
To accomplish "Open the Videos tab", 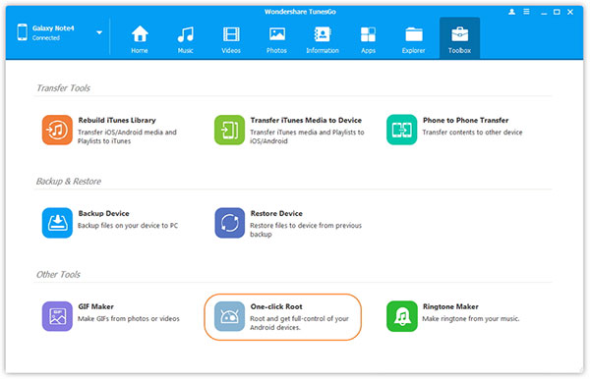I will coord(231,39).
